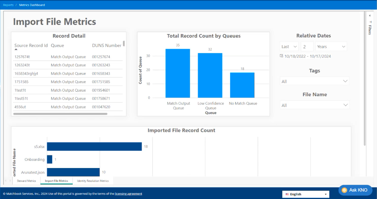The image size is (377, 199).
Task: Open the "Years" period dropdown
Action: [x=331, y=46]
